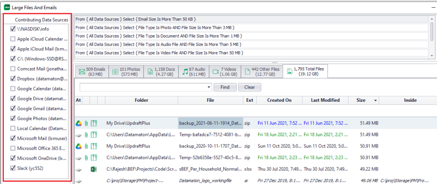Select the Photo More Than 3 MB query
This screenshot has height=184, width=437.
tap(251, 28)
